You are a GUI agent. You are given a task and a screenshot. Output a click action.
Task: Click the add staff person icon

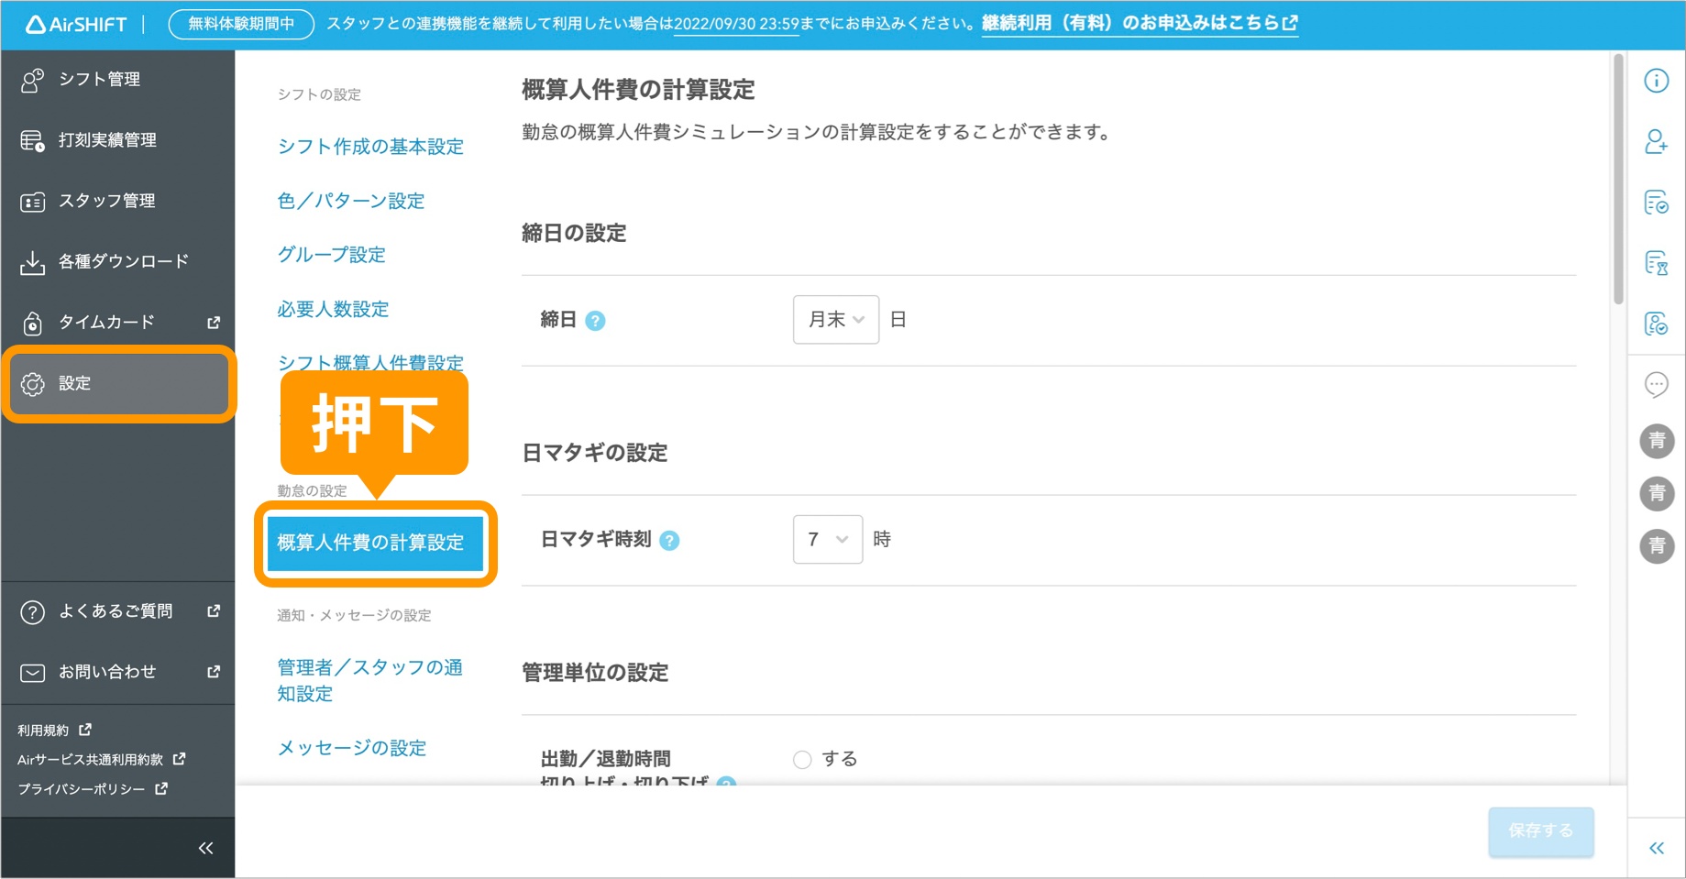(1656, 141)
